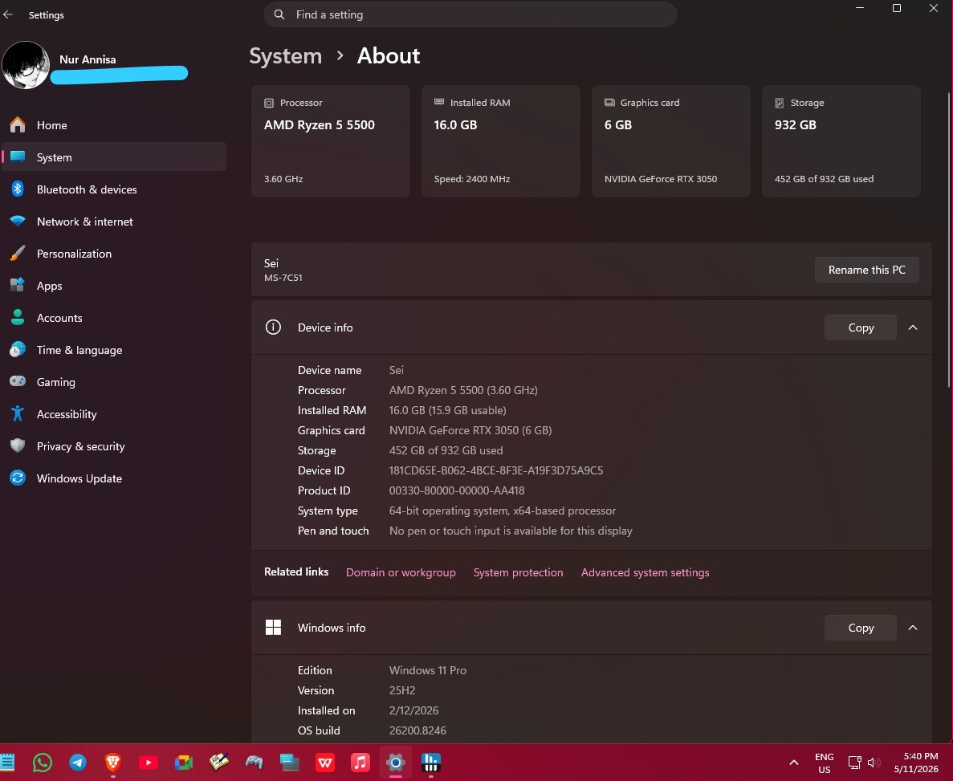Select the Device ID value 181CD65E-B062-4BCE-8F3E-A19F3D75A9C5

[x=496, y=470]
